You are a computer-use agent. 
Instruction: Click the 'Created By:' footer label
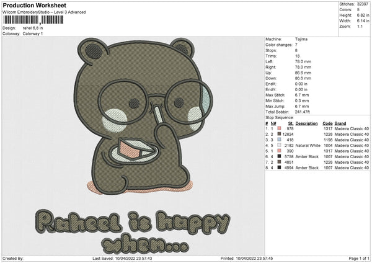coord(13,258)
